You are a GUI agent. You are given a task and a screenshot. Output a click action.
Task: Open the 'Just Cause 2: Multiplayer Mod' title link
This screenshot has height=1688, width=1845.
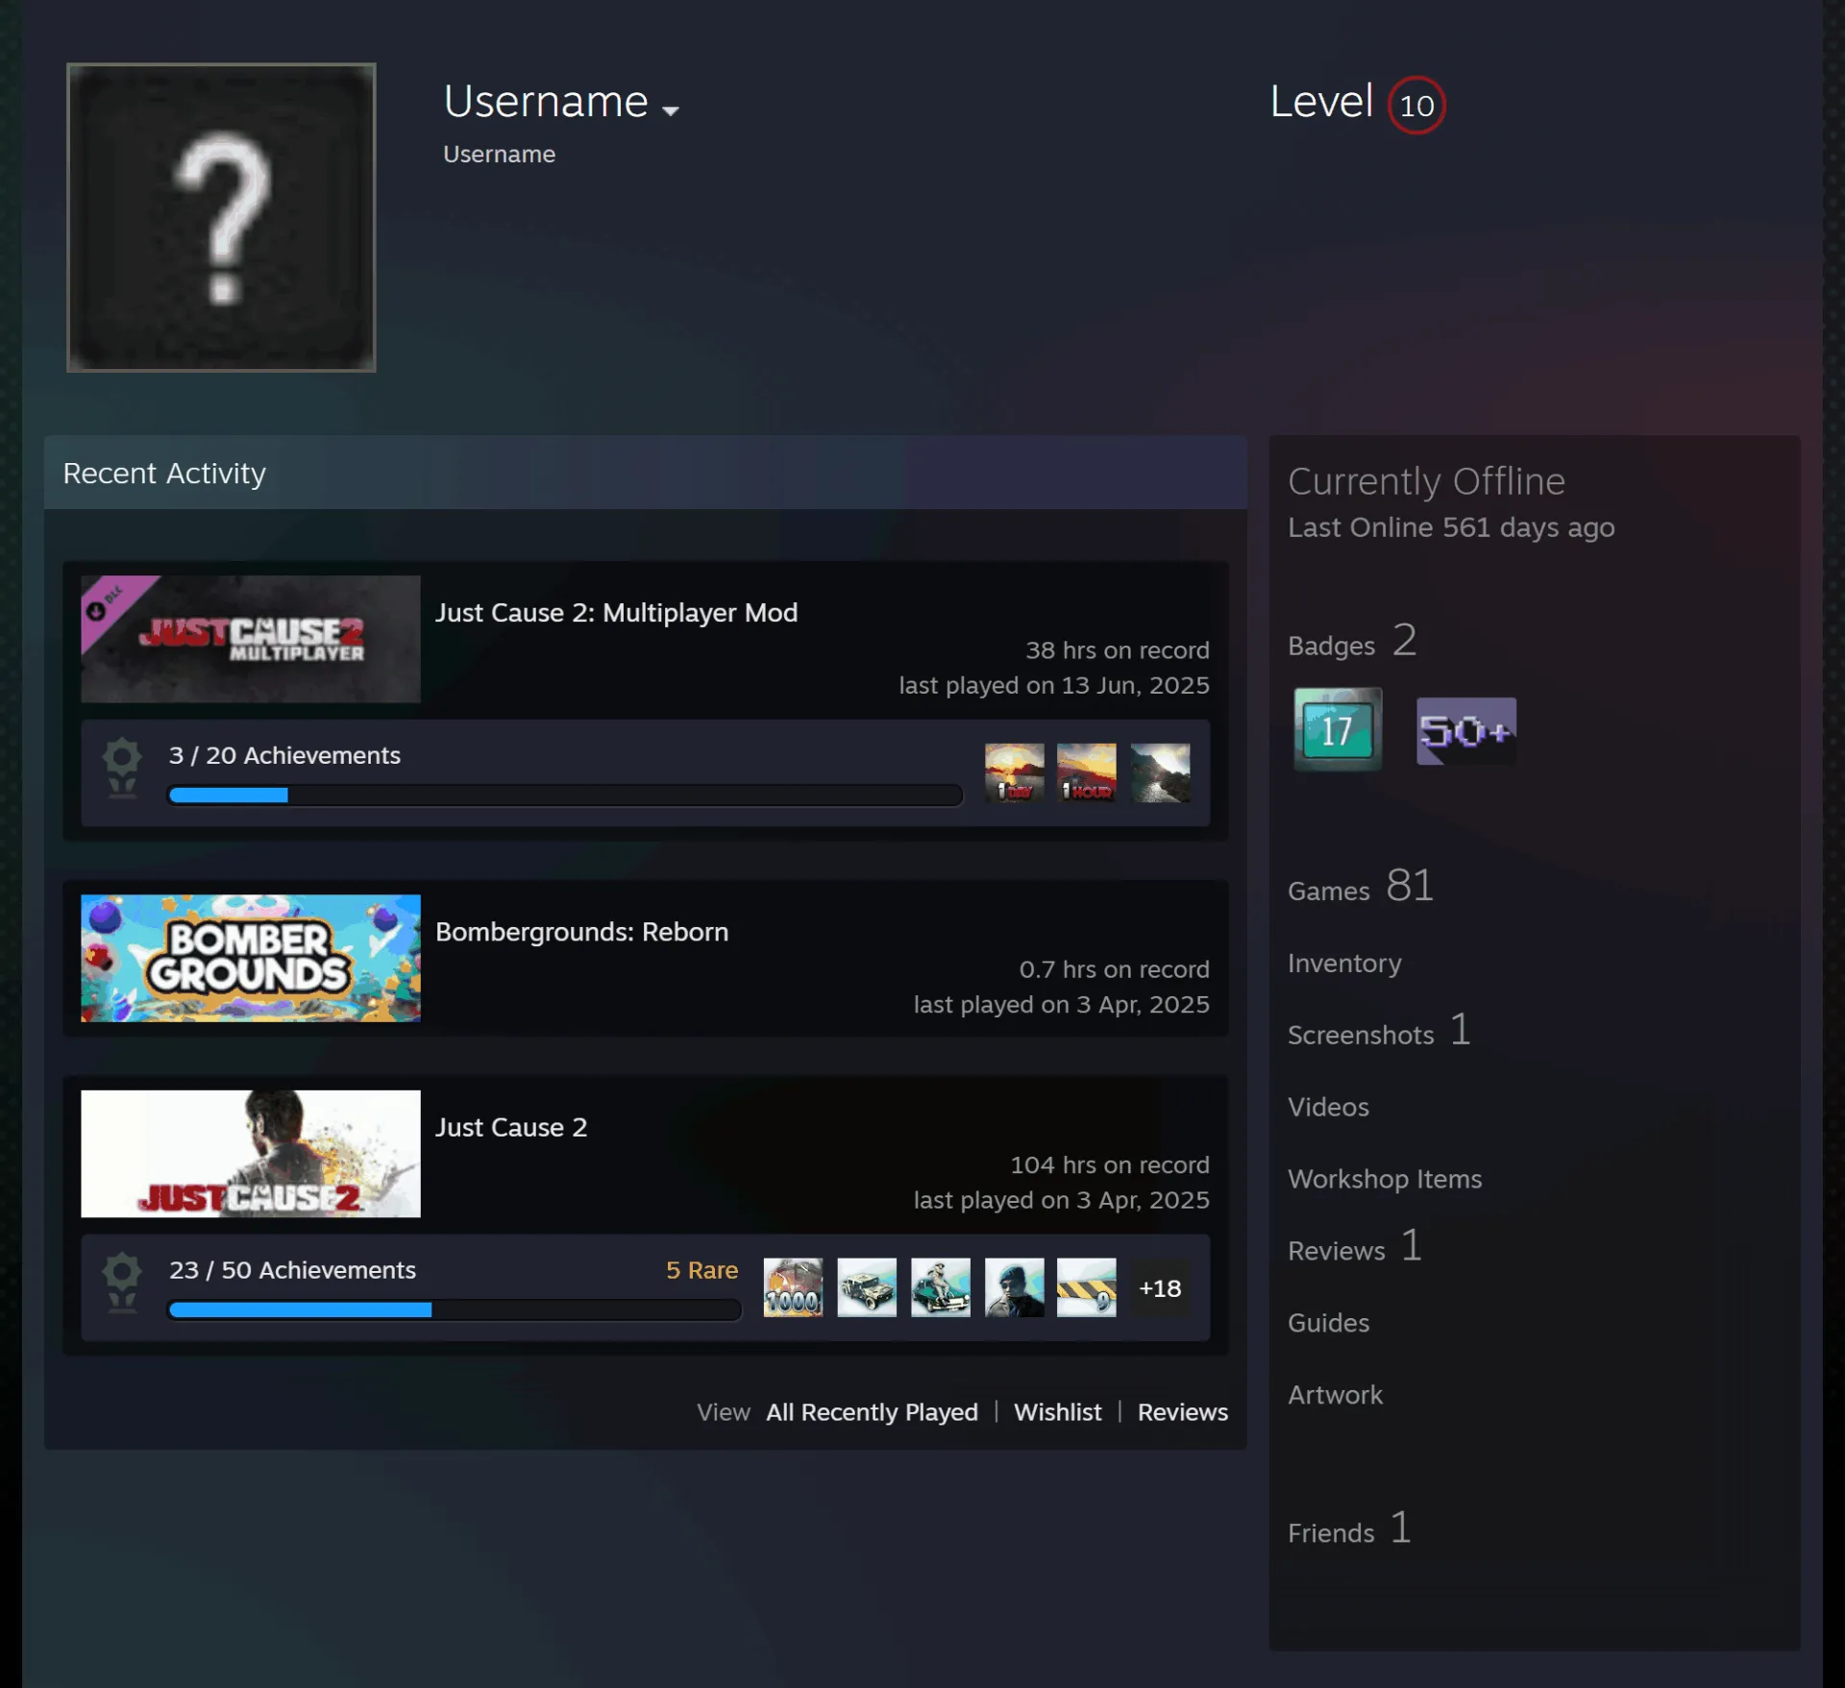[x=617, y=613]
